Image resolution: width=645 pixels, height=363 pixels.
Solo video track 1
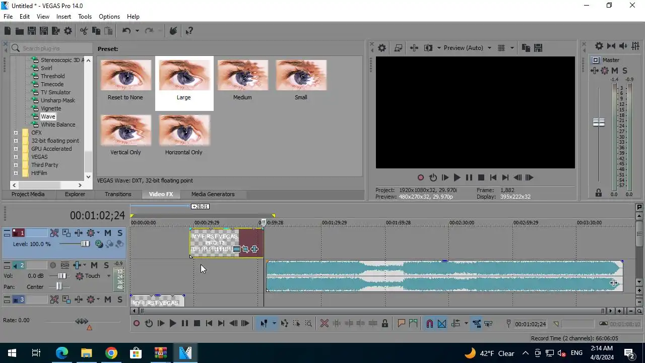coord(119,233)
